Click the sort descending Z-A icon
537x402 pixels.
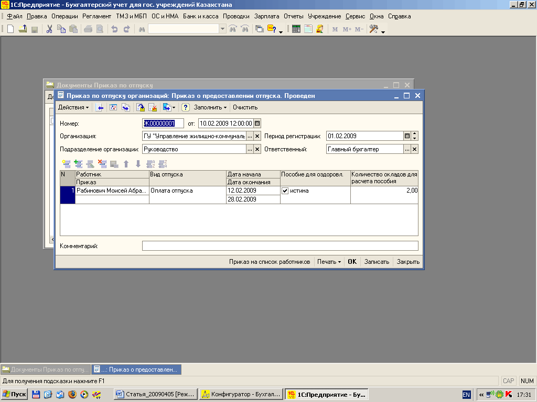click(163, 164)
